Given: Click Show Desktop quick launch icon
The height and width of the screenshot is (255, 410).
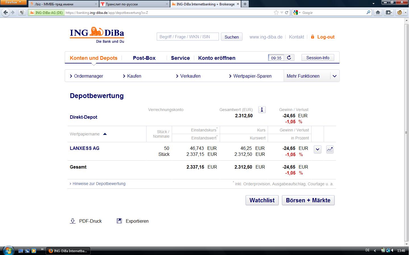Looking at the screenshot, I should tap(21, 251).
